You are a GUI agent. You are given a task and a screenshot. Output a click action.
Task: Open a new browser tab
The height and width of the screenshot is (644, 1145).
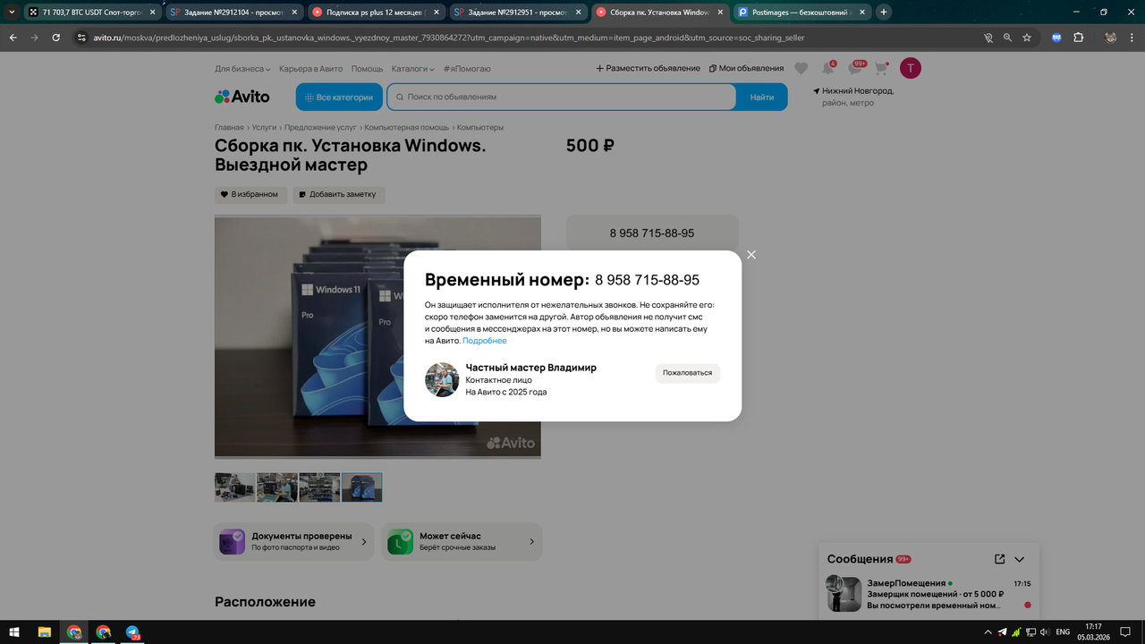pyautogui.click(x=884, y=13)
